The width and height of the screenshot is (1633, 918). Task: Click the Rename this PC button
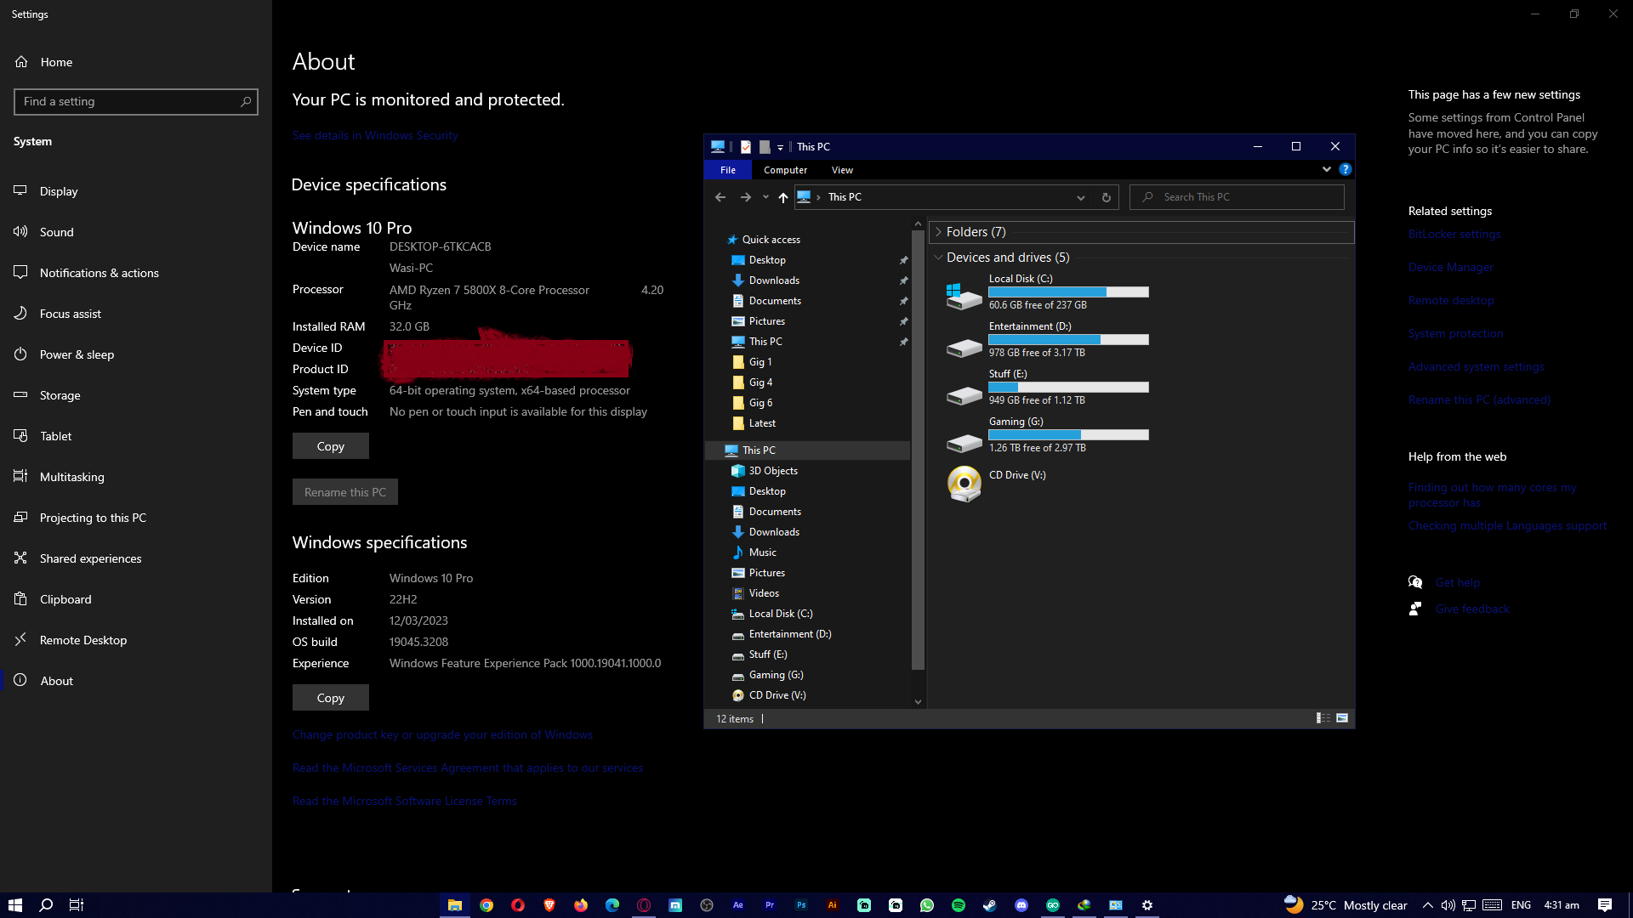click(x=345, y=492)
